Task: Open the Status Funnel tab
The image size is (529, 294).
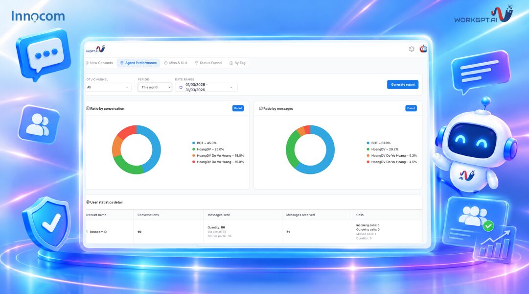Action: click(208, 63)
